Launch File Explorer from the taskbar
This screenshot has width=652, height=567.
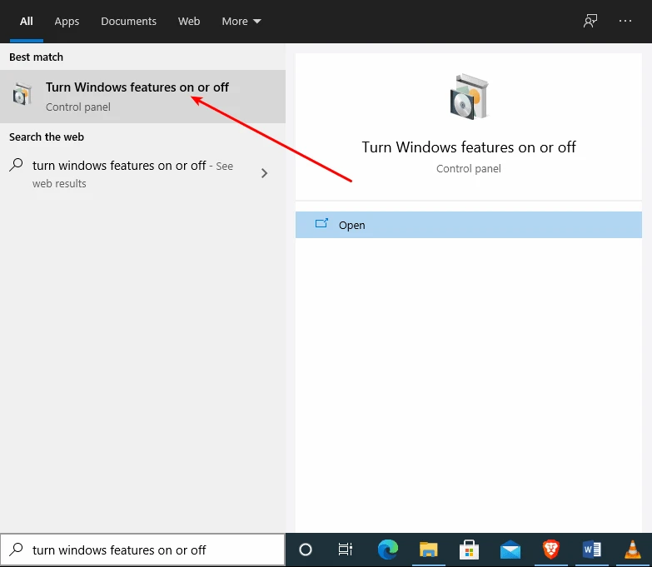tap(428, 550)
